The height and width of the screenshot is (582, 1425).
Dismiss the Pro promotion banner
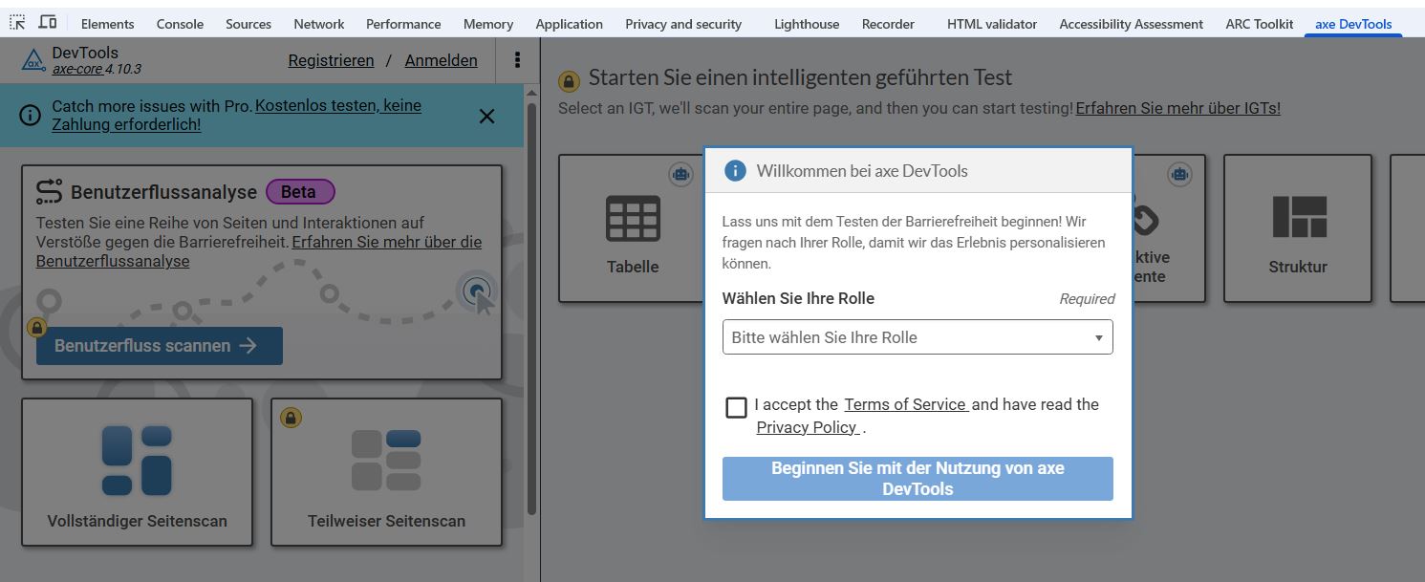pos(486,116)
